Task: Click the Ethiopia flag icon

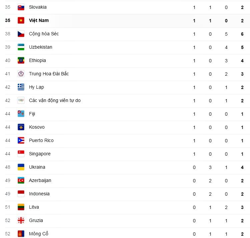Action: (21, 60)
